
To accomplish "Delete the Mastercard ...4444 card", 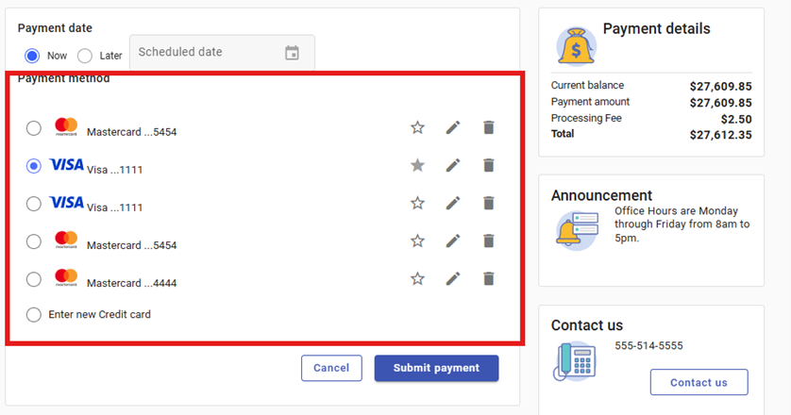I will (488, 278).
